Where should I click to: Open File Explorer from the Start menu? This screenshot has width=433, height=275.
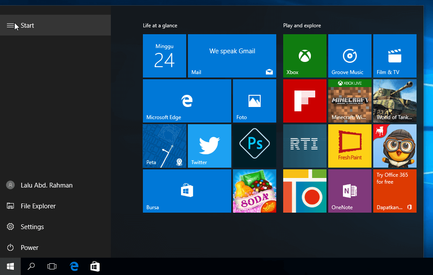click(55, 206)
